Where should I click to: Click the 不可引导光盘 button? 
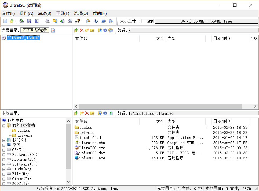coord(35,30)
